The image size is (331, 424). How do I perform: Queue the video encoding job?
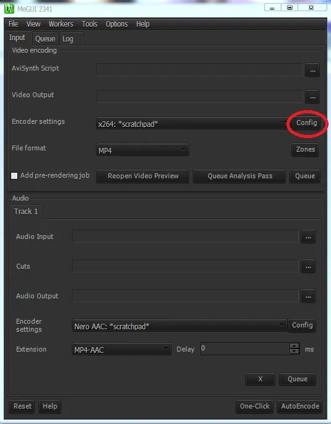305,176
